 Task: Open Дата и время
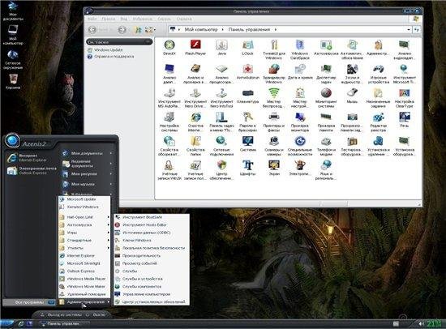pos(300,71)
